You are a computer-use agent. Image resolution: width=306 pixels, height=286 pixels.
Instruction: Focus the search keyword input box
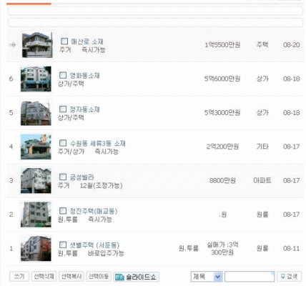(250, 277)
